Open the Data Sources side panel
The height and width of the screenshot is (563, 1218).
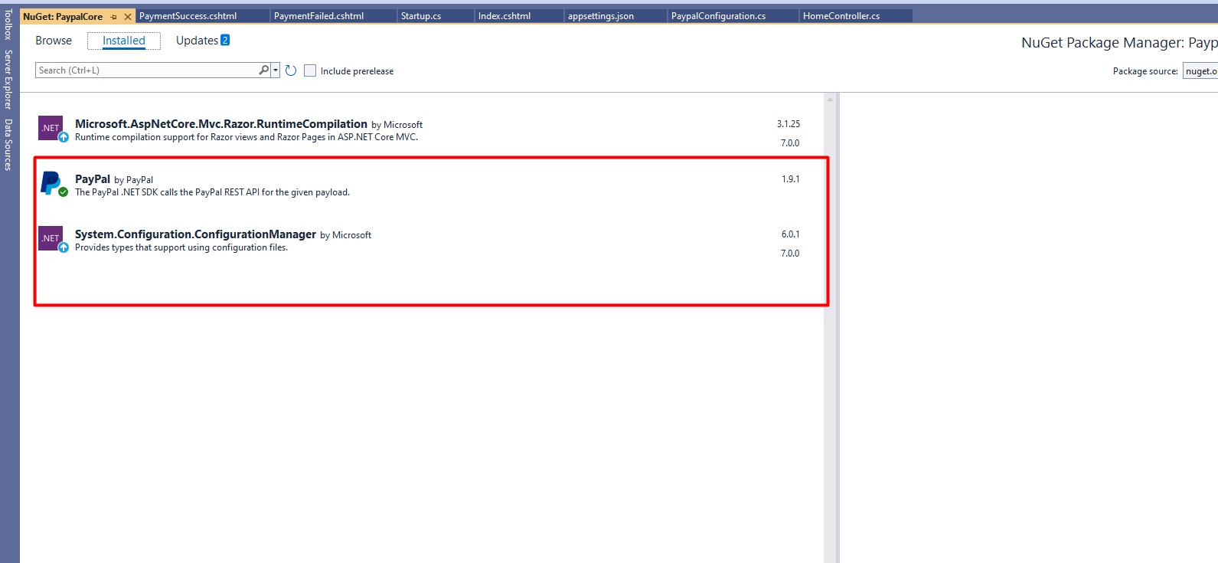click(x=8, y=144)
